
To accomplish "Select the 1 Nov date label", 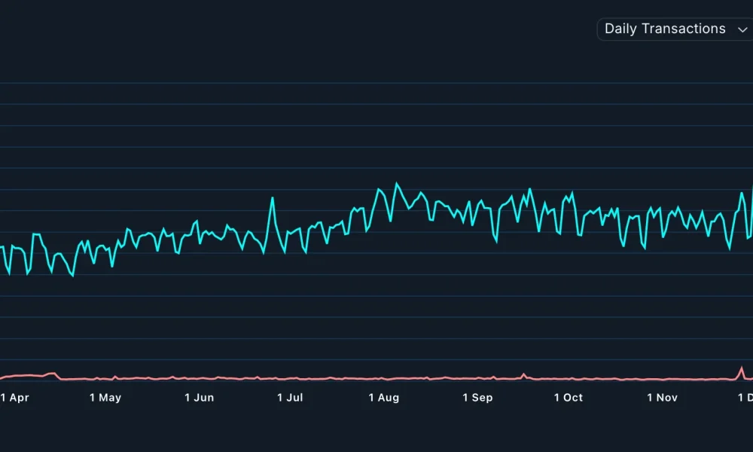I will point(662,397).
